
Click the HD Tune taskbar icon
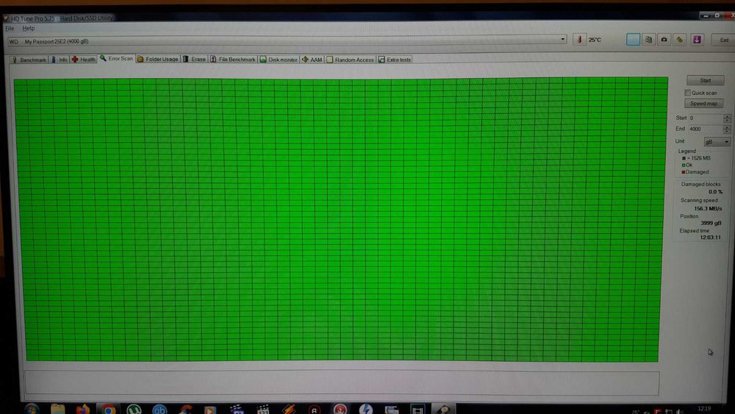[443, 410]
